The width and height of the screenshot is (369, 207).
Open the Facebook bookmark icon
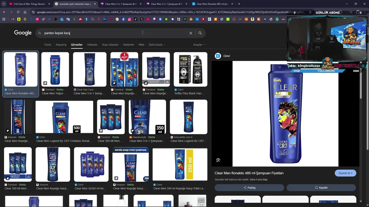(123, 19)
